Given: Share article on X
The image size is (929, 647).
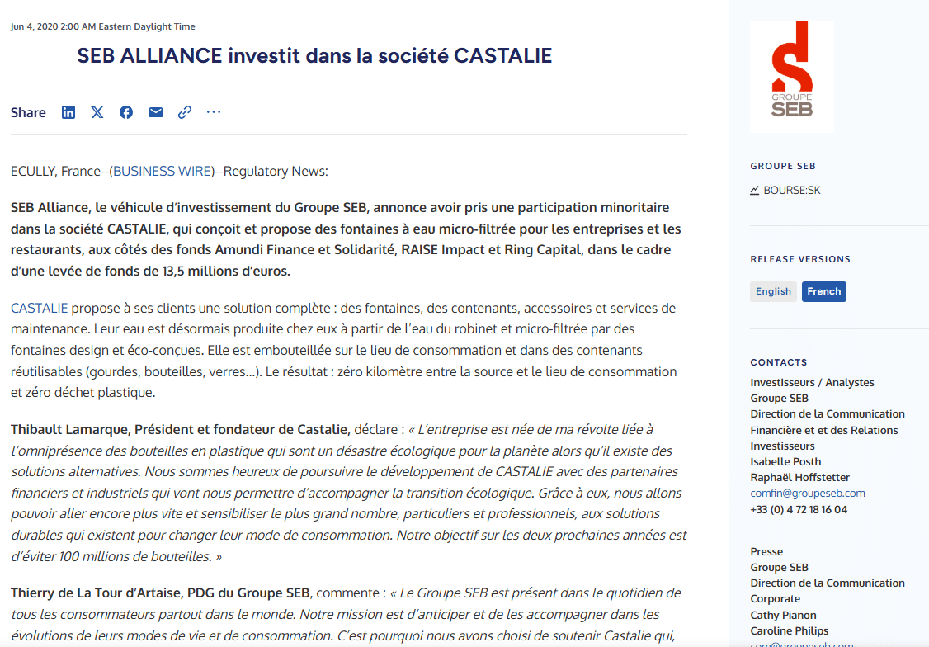Looking at the screenshot, I should [97, 112].
